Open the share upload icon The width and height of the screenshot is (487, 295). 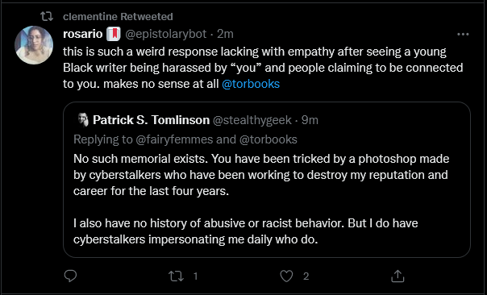click(x=398, y=276)
